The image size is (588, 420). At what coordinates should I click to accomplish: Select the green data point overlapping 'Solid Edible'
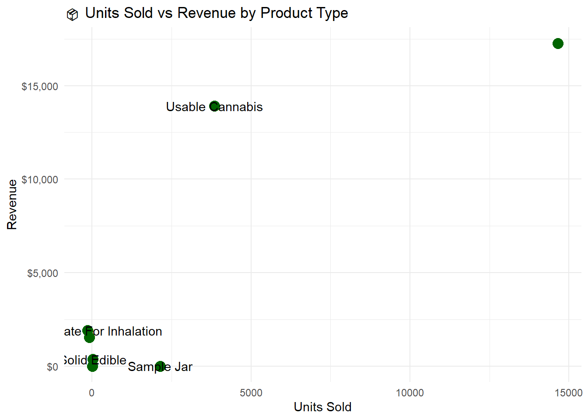tap(92, 360)
